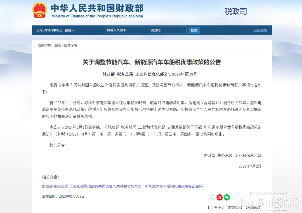Click the date 2026年07月06日 星期一

[55, 30]
